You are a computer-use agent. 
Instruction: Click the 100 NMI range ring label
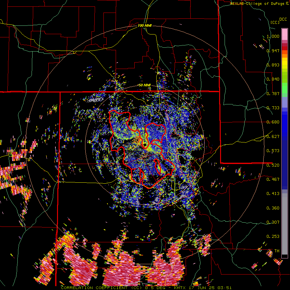pyautogui.click(x=145, y=25)
